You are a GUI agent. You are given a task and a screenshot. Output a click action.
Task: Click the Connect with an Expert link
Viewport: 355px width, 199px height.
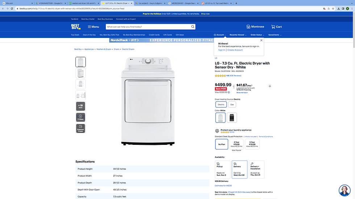coord(126,19)
